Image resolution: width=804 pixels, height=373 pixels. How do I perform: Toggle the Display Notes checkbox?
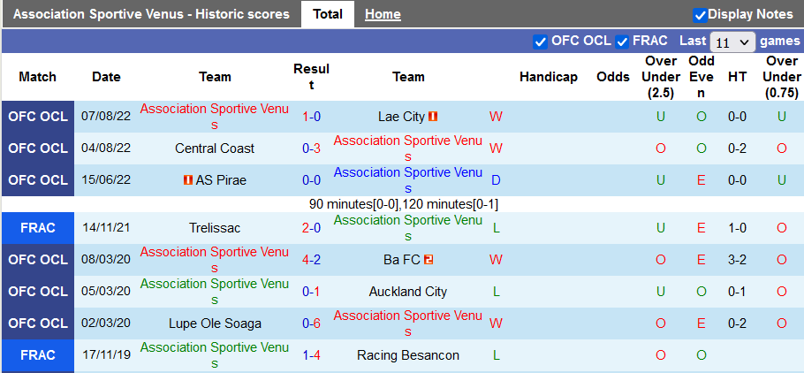pyautogui.click(x=700, y=15)
